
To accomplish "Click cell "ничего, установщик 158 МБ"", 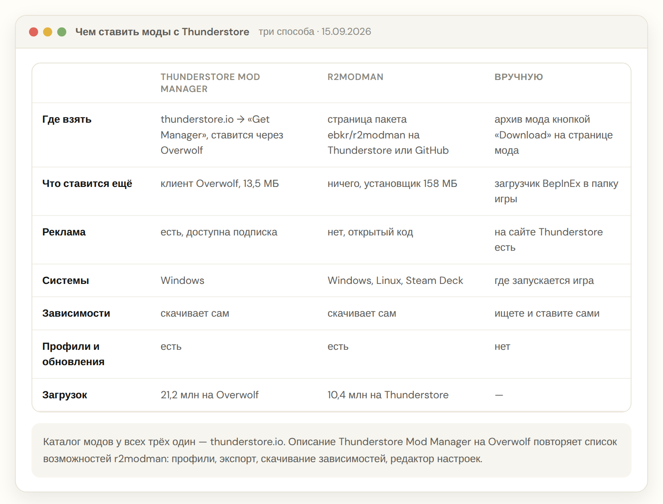I will pos(392,184).
